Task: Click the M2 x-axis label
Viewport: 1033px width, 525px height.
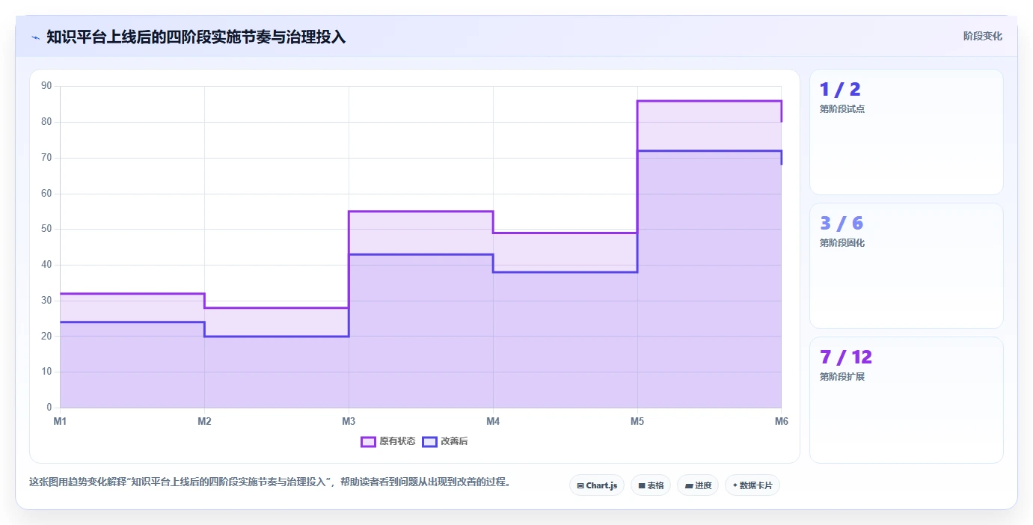Action: (204, 421)
